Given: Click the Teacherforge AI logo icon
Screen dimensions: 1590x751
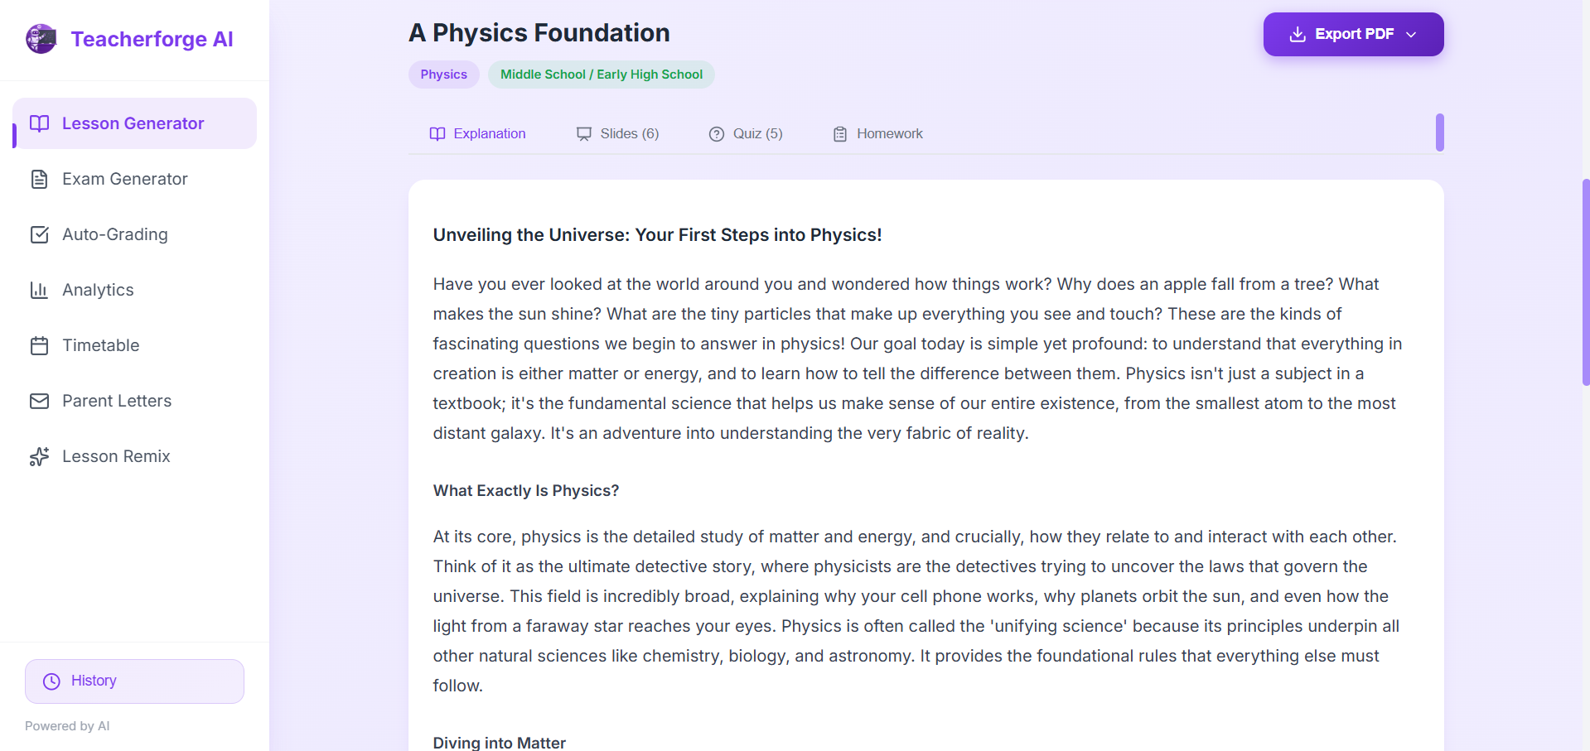Looking at the screenshot, I should [x=41, y=39].
